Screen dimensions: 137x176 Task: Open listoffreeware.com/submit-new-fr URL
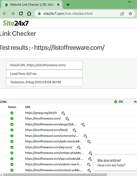coord(54,164)
